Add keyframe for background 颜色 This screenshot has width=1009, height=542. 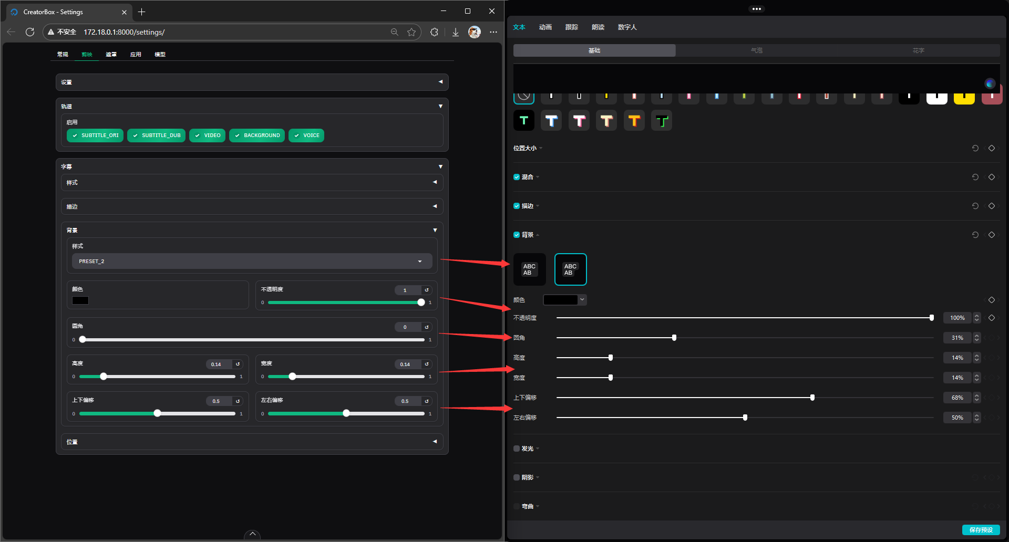pos(992,300)
